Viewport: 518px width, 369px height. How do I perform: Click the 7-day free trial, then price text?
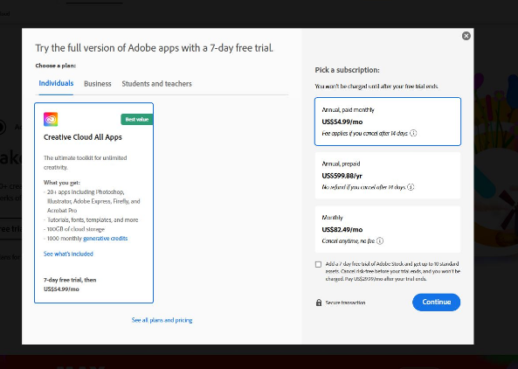pos(70,284)
